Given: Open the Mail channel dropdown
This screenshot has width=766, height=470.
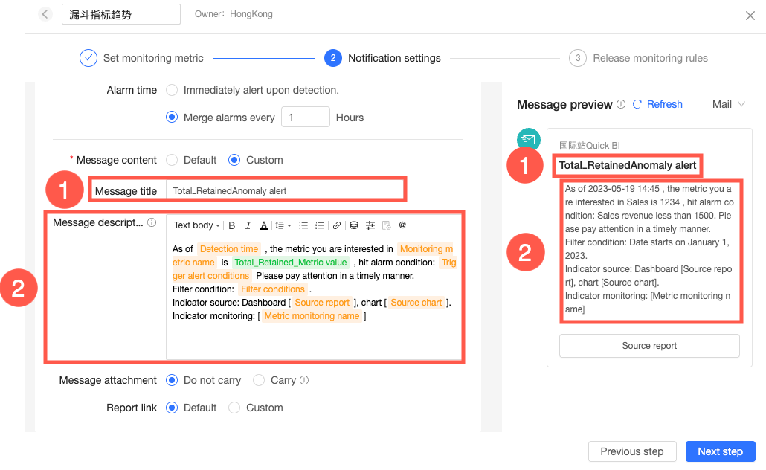Looking at the screenshot, I should point(728,104).
